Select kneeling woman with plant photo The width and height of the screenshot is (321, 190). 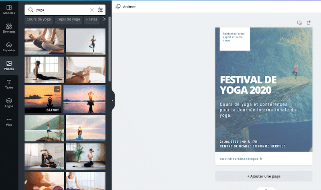(86, 156)
